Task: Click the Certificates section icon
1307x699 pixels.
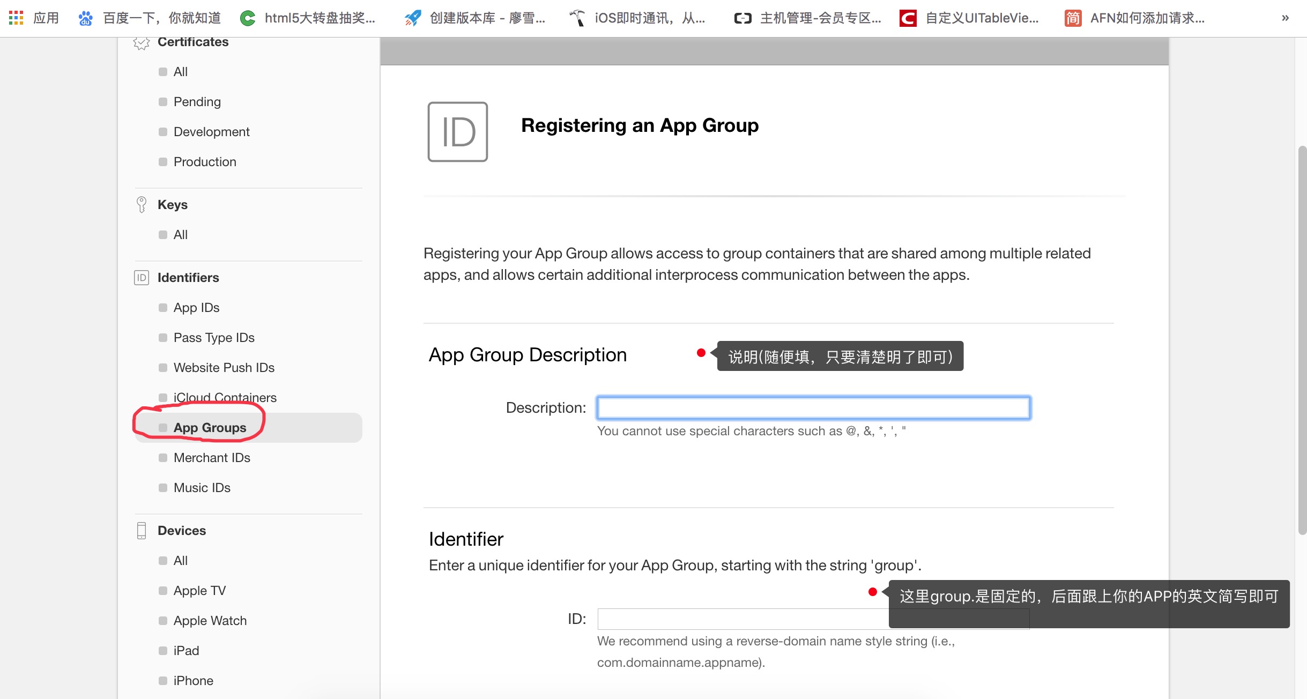Action: 141,42
